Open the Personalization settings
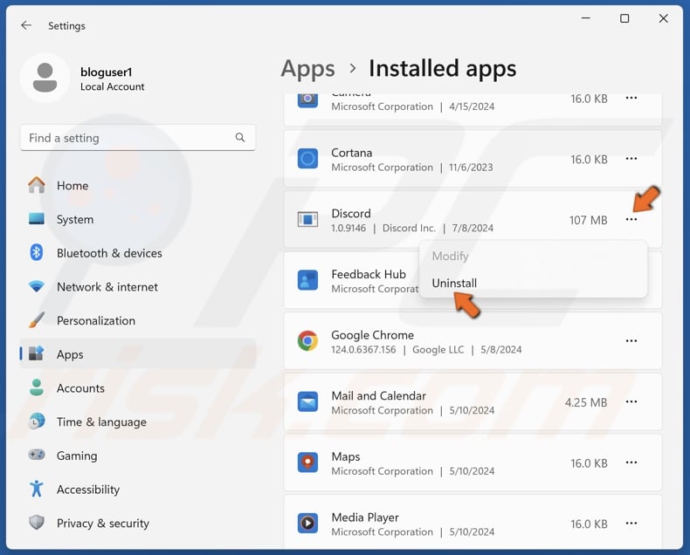The height and width of the screenshot is (555, 690). tap(138, 320)
